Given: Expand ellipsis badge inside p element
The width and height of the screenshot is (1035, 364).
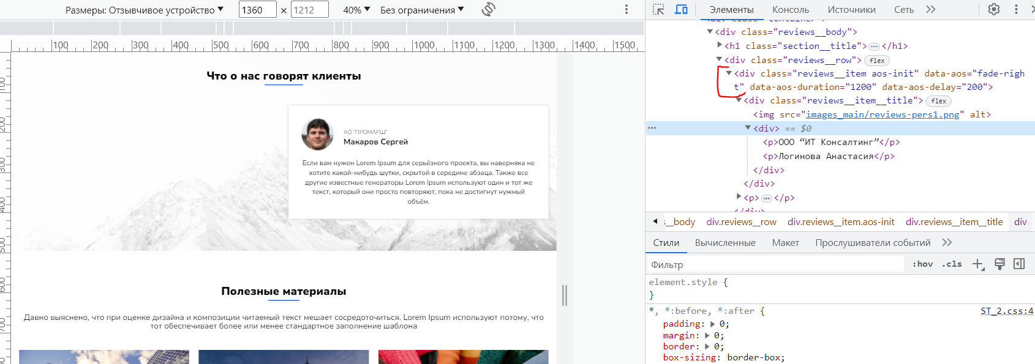Looking at the screenshot, I should point(766,198).
